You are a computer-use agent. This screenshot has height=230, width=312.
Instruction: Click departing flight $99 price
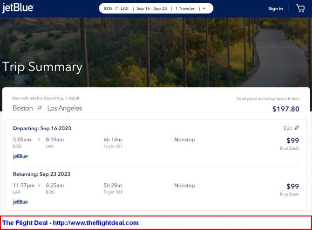pyautogui.click(x=293, y=140)
